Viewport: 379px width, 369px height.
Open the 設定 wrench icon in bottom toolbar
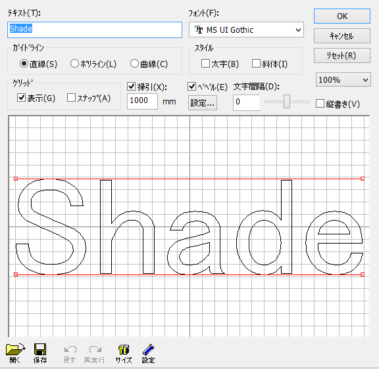148,349
